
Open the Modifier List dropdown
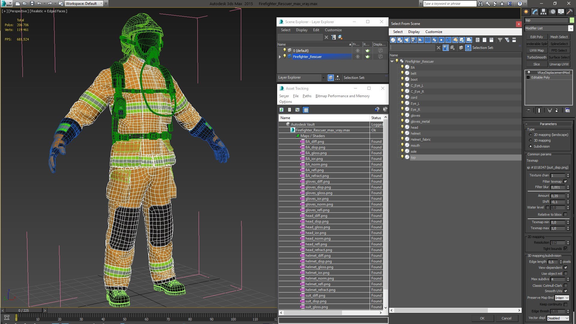tap(571, 28)
